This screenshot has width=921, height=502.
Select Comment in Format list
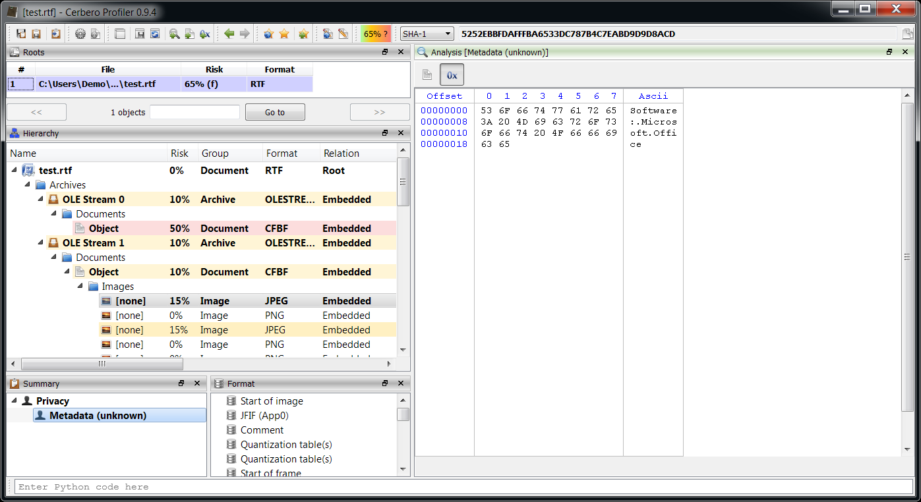262,430
